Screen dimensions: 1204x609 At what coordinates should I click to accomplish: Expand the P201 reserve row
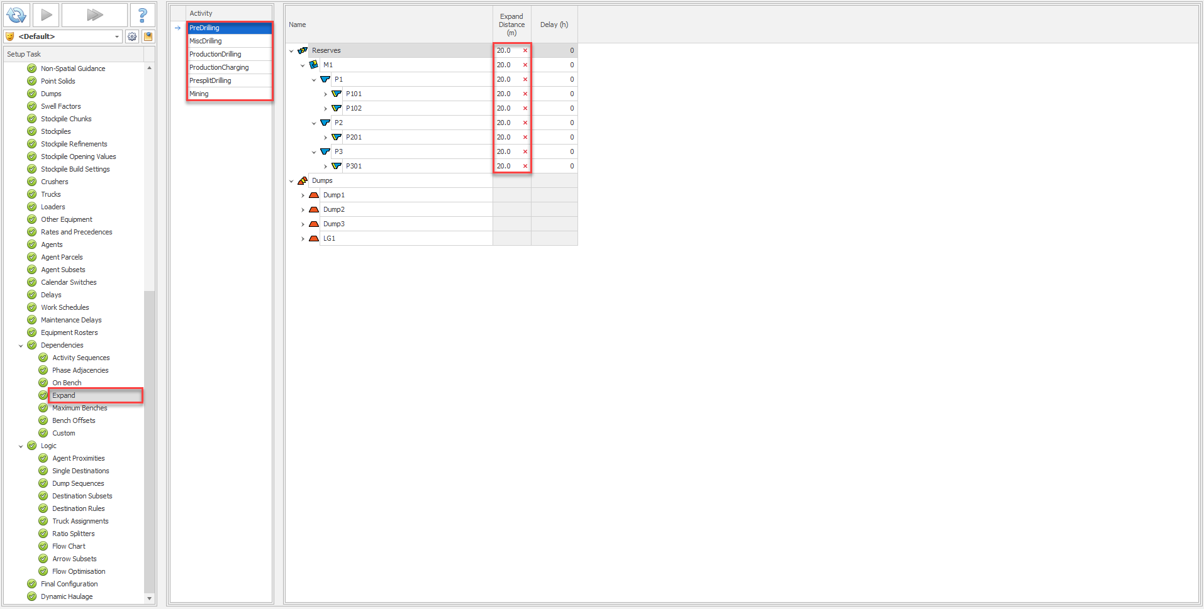coord(325,138)
